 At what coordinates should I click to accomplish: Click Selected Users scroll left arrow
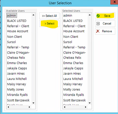click(x=65, y=107)
